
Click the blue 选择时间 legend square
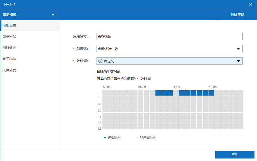[x=105, y=138]
